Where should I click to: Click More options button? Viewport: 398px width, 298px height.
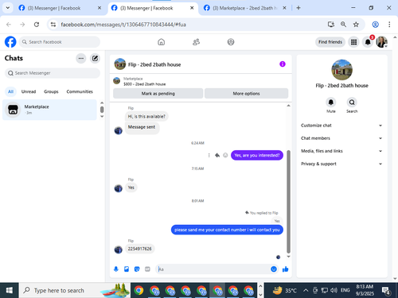tap(246, 93)
